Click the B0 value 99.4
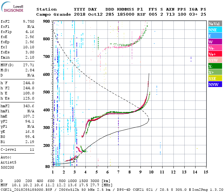 tap(30, 137)
